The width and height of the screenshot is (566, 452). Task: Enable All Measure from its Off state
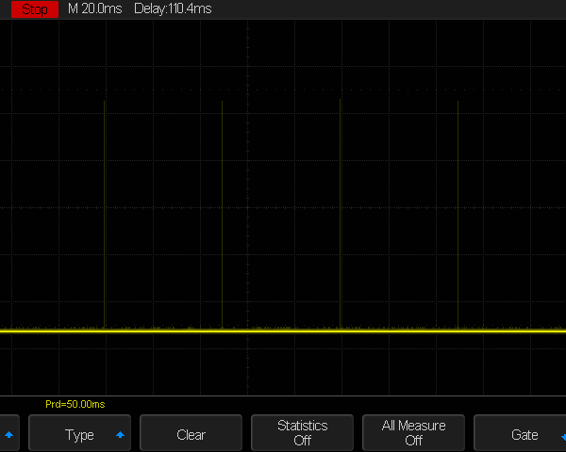(x=413, y=433)
